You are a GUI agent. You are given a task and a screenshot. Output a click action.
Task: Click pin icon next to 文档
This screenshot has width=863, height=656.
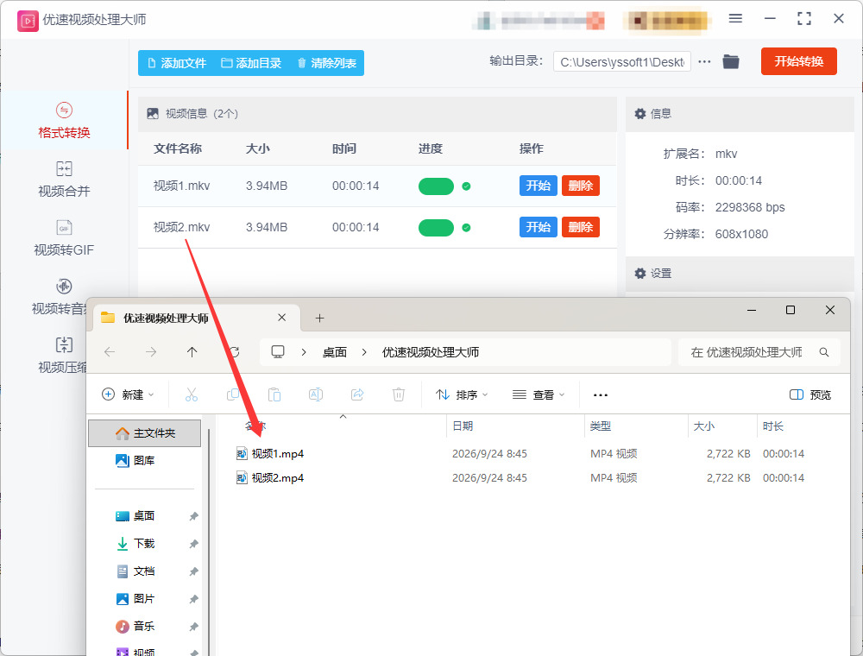(x=193, y=571)
